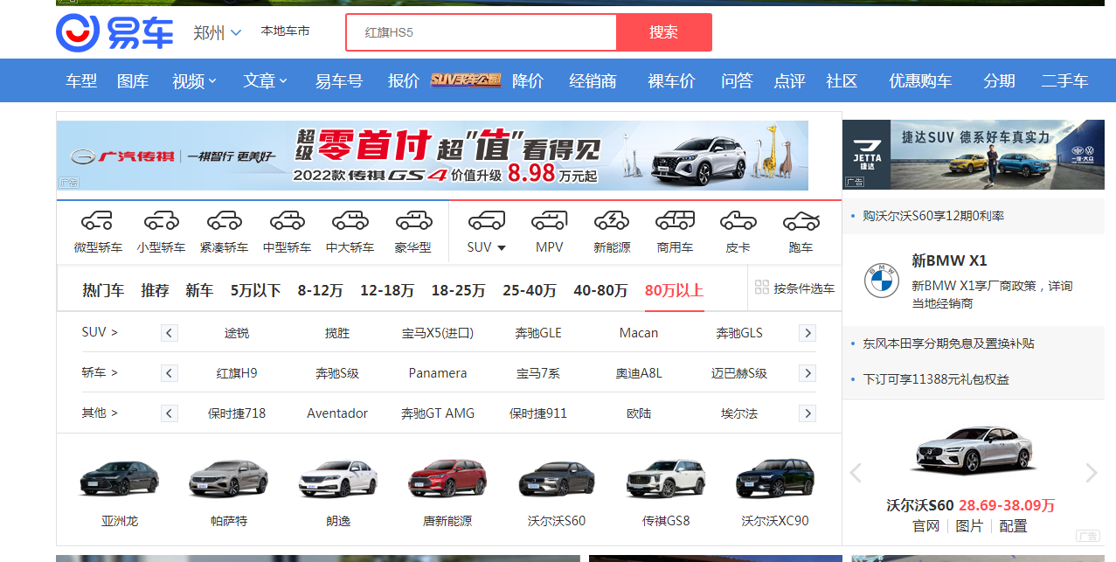The width and height of the screenshot is (1116, 562).
Task: Go to 车型 in navigation bar
Action: tap(81, 81)
